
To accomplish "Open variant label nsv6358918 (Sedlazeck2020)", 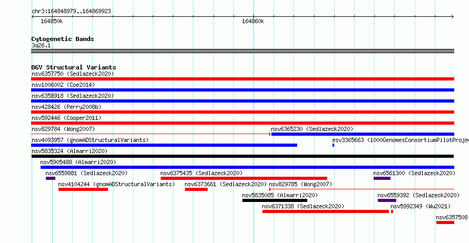I will click(x=73, y=96).
